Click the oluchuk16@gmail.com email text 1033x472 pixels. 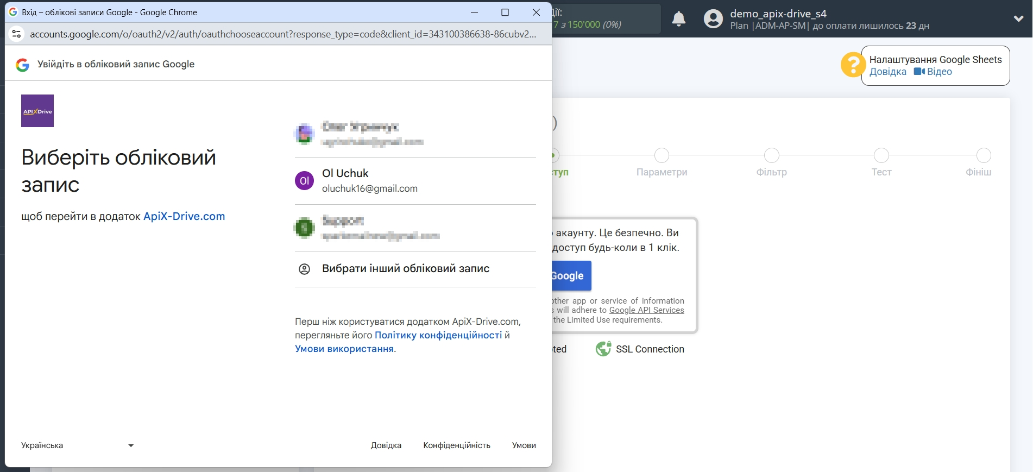370,188
